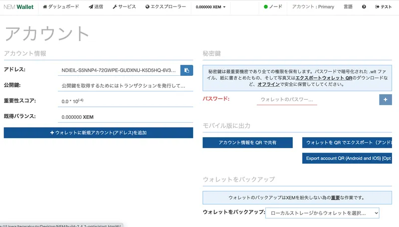Click the アドレス: label
399x227 pixels.
click(14, 69)
